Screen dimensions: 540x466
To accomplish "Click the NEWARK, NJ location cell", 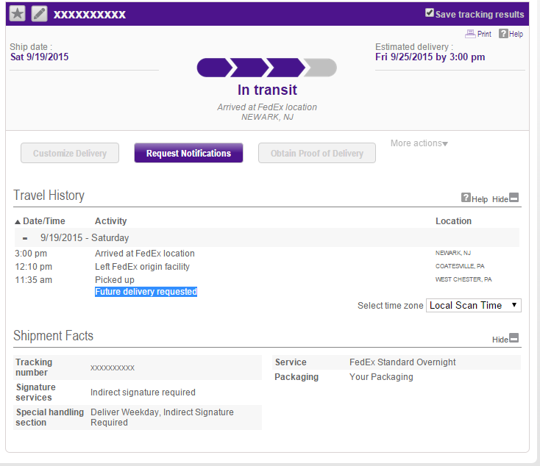I will pos(453,253).
